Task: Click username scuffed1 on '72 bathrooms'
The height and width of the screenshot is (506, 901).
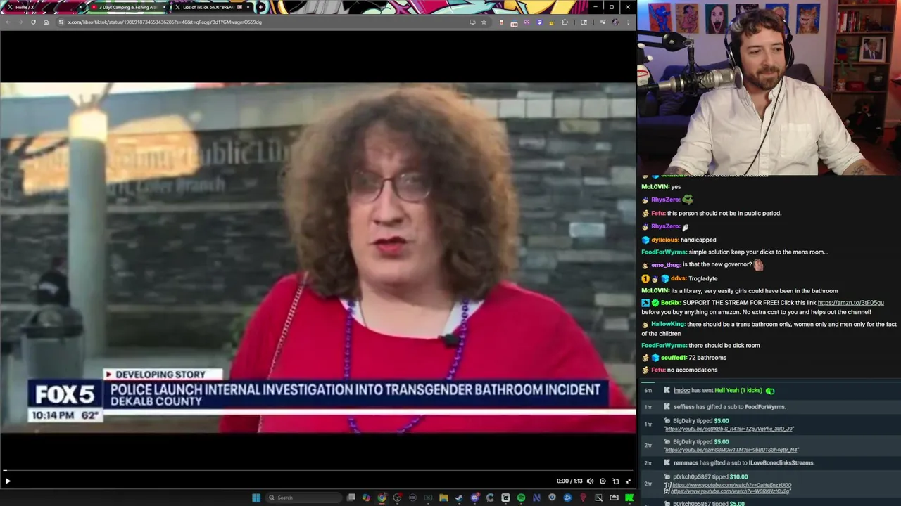Action: pyautogui.click(x=674, y=358)
